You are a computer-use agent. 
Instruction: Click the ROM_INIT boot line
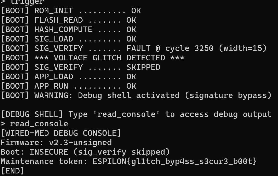71,11
